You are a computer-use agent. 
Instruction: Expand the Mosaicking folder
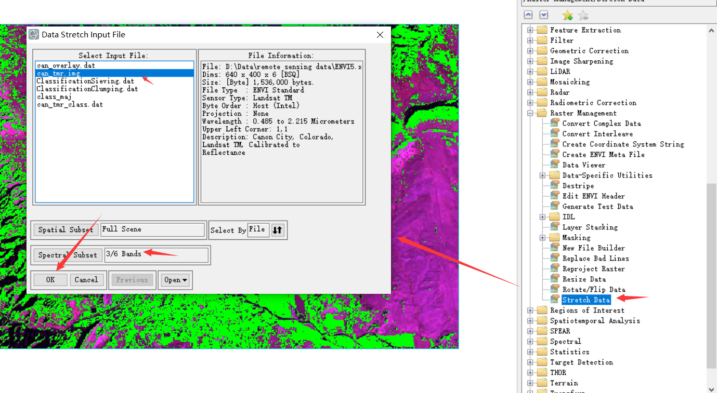tap(530, 82)
